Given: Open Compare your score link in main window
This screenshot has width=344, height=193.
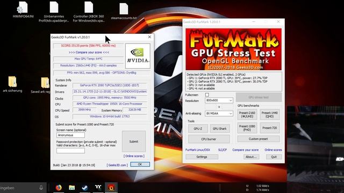Looking at the screenshot, I should point(246,150).
